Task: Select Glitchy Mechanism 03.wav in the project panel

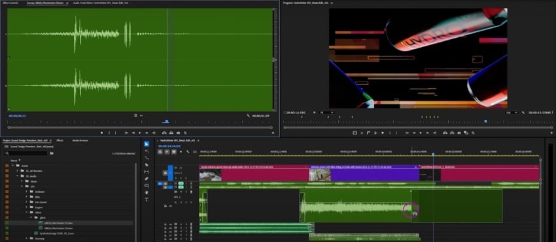Action: pos(59,223)
